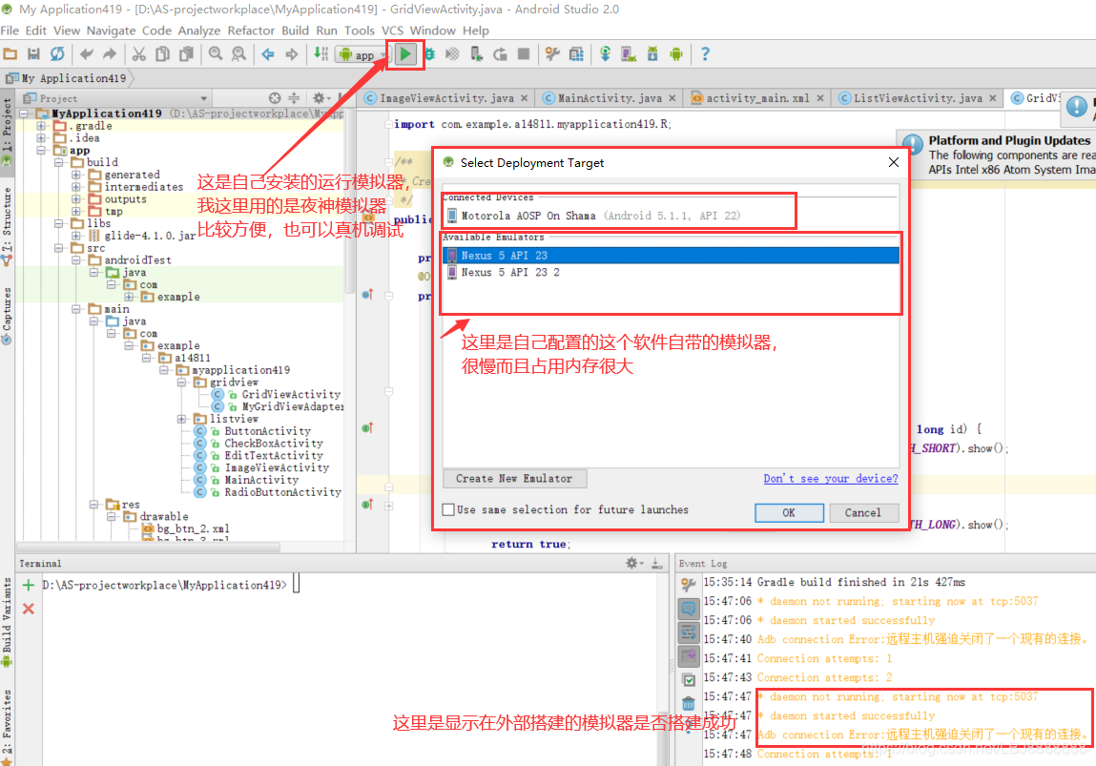This screenshot has width=1096, height=766.
Task: Open the app run configuration dropdown
Action: (362, 54)
